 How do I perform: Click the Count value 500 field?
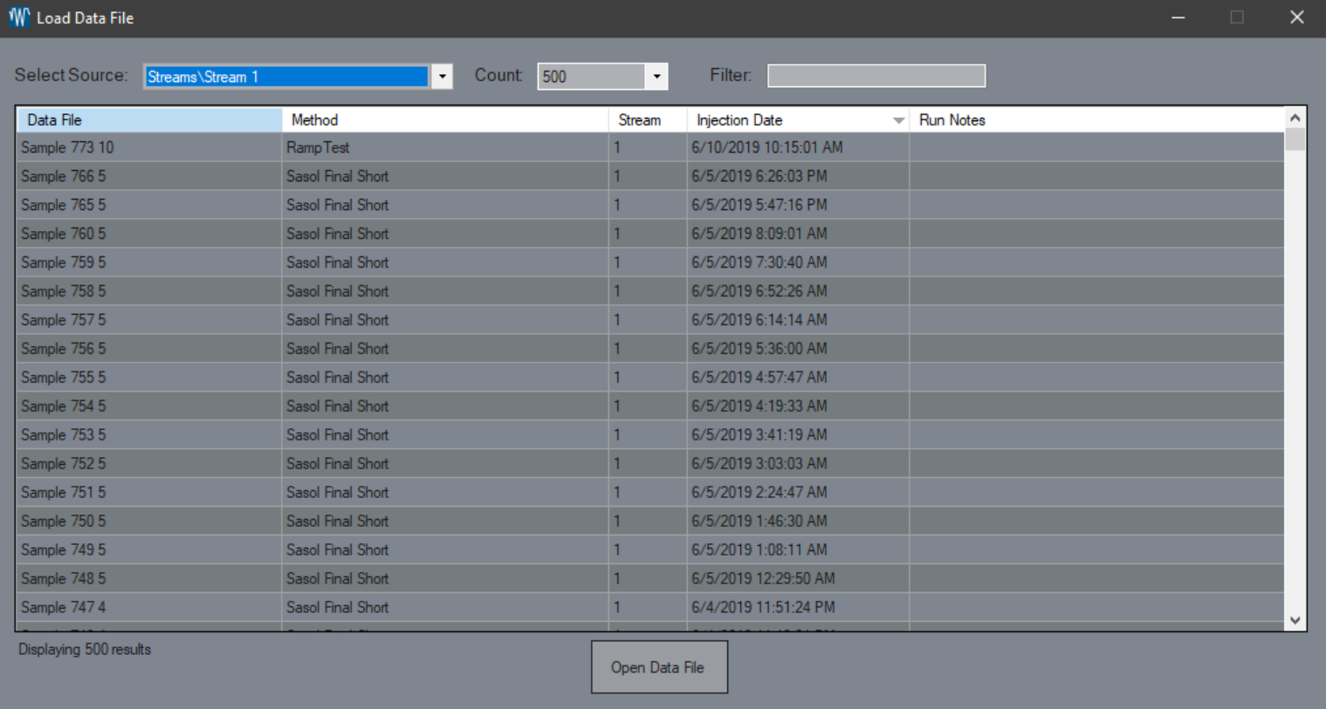pyautogui.click(x=592, y=77)
